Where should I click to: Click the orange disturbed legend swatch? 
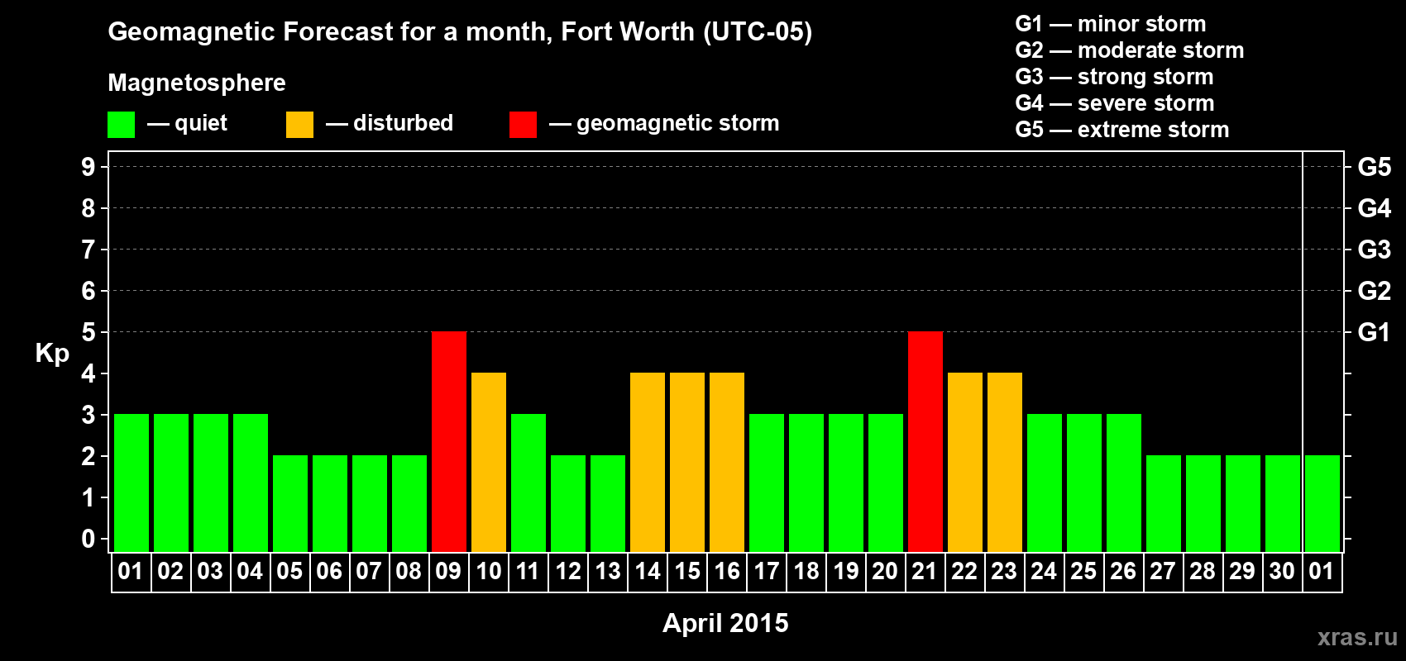click(299, 125)
